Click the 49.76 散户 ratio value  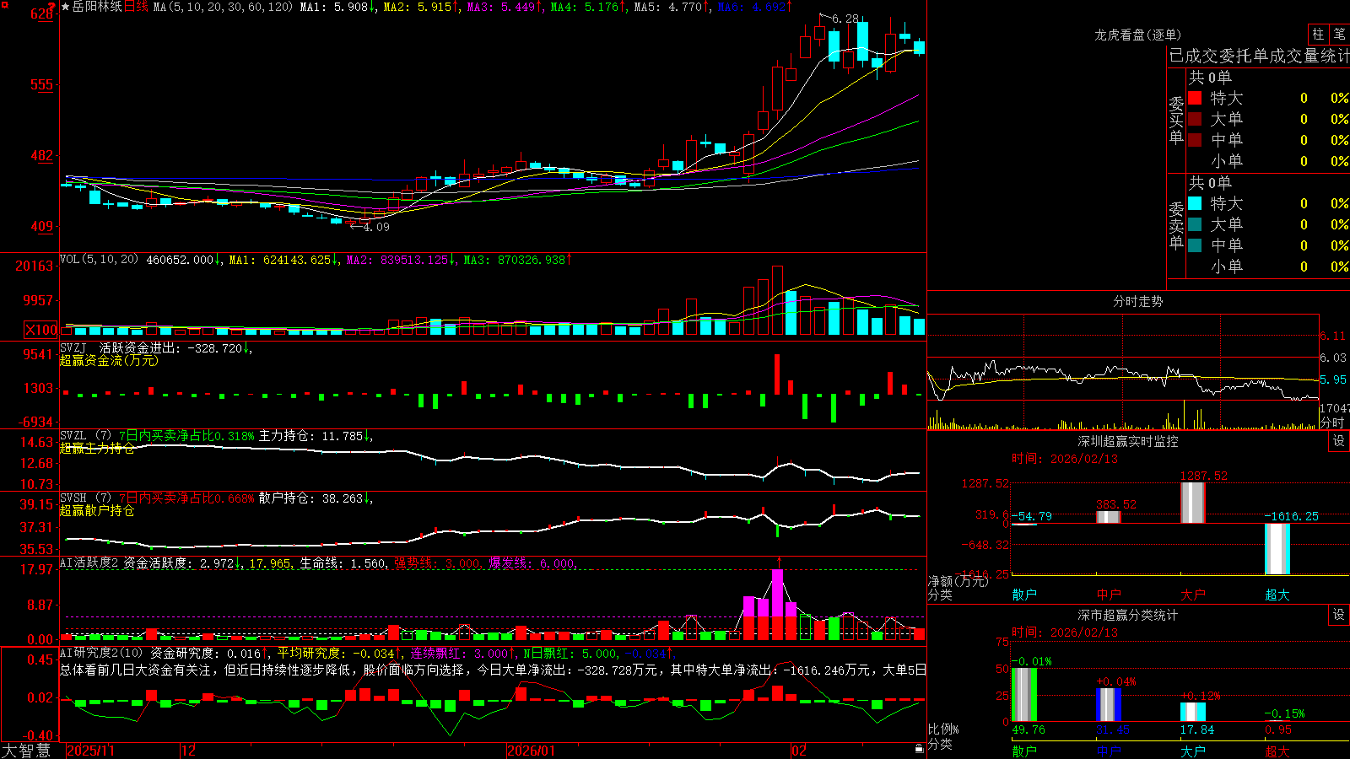point(1029,729)
